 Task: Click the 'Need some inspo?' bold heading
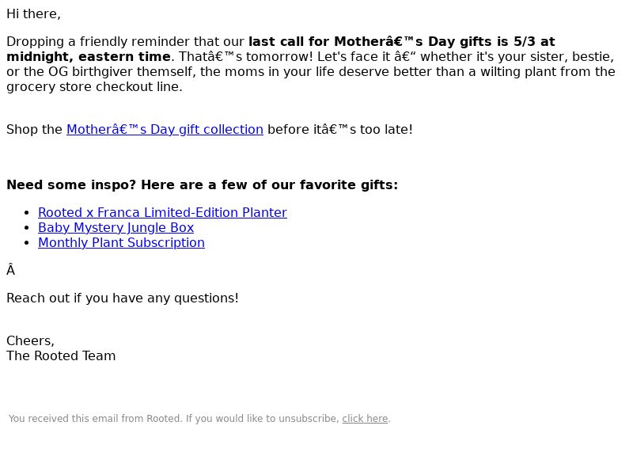71,185
